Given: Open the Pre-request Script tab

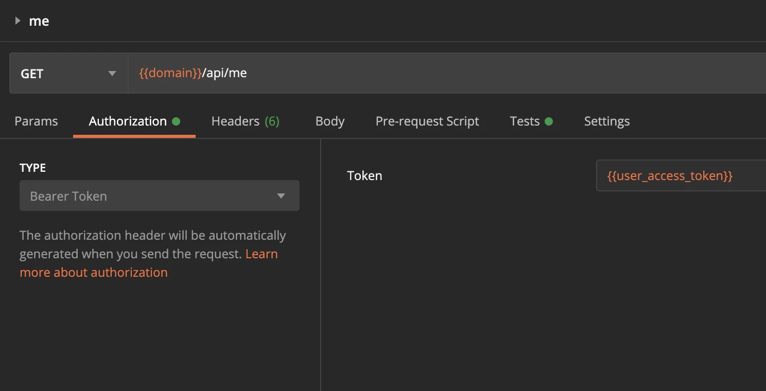Looking at the screenshot, I should tap(427, 121).
